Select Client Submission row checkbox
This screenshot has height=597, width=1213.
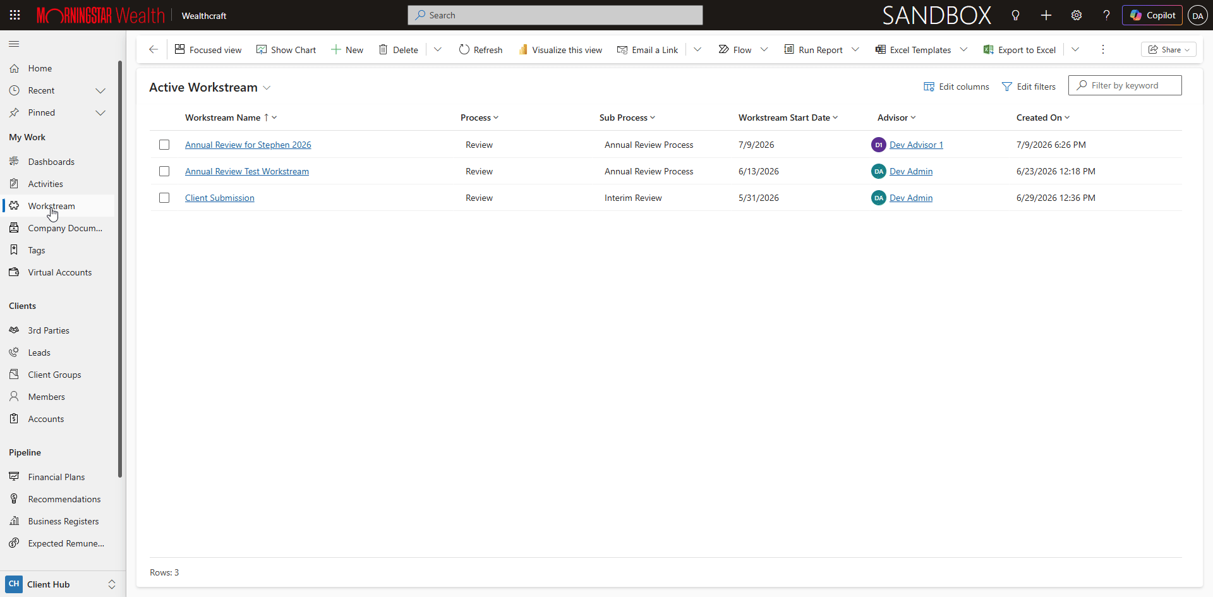coord(164,198)
